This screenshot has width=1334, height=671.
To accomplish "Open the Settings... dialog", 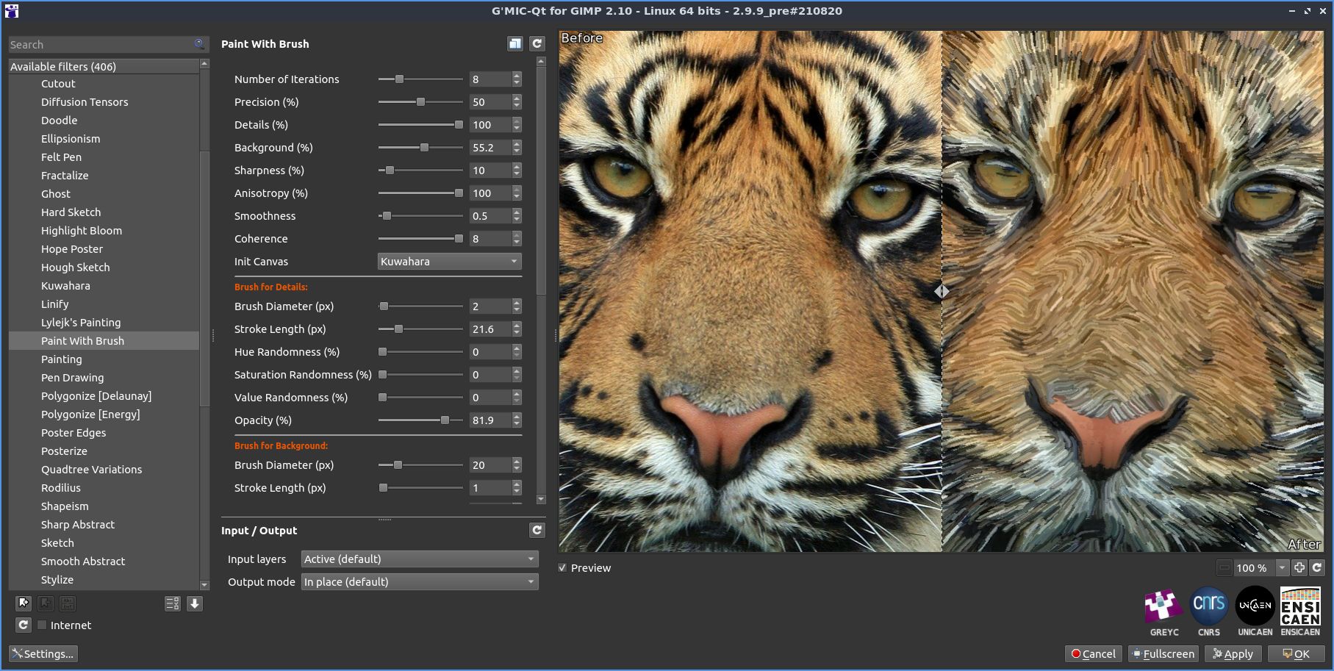I will click(43, 654).
